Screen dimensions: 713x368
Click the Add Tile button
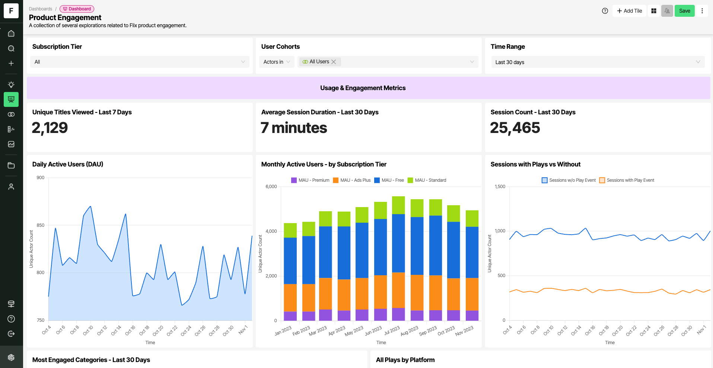629,11
